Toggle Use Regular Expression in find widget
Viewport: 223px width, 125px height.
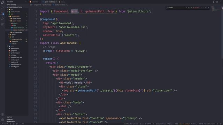point(191,8)
